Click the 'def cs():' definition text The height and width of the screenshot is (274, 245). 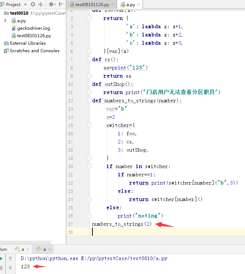tap(105, 59)
